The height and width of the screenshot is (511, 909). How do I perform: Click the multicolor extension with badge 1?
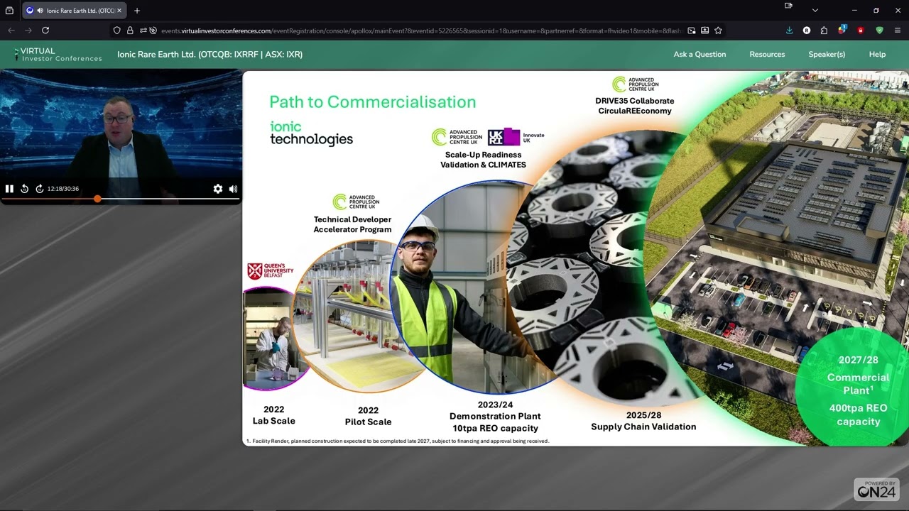pos(842,30)
